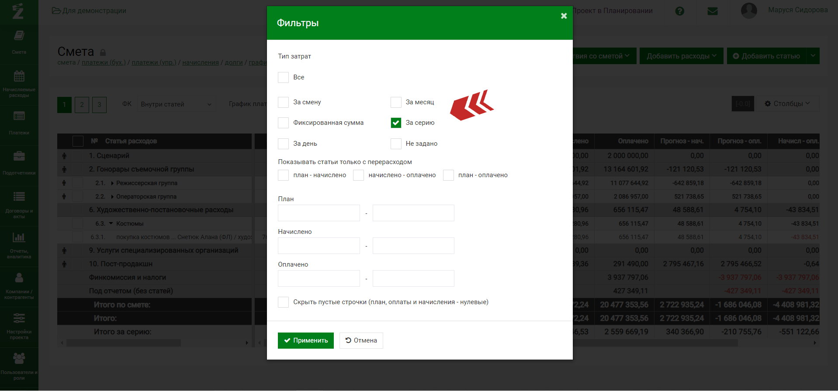Go to Платежи sidebar icon
Screen dimensions: 838x391
point(19,116)
